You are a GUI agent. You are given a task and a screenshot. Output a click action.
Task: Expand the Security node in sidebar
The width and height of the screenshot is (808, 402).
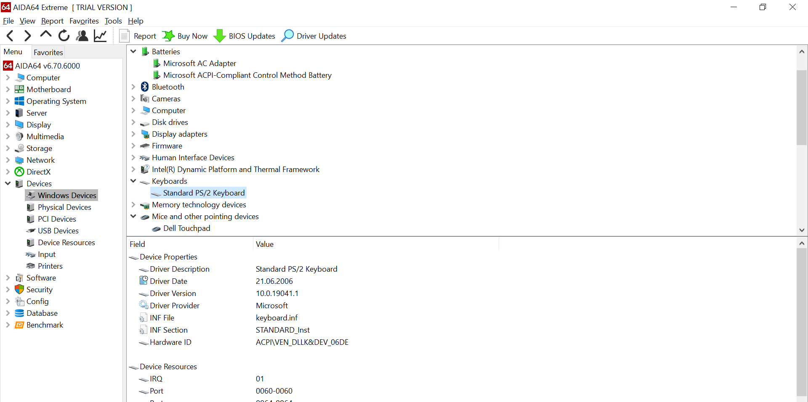click(x=8, y=289)
